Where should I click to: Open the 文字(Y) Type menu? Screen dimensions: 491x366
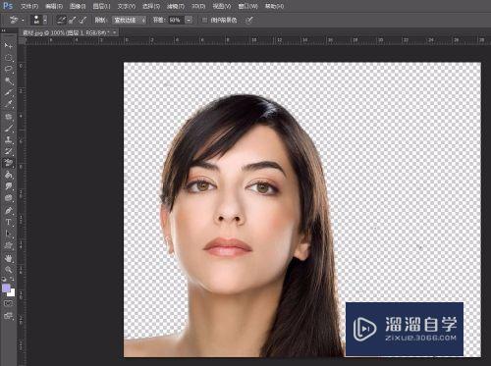tap(127, 6)
